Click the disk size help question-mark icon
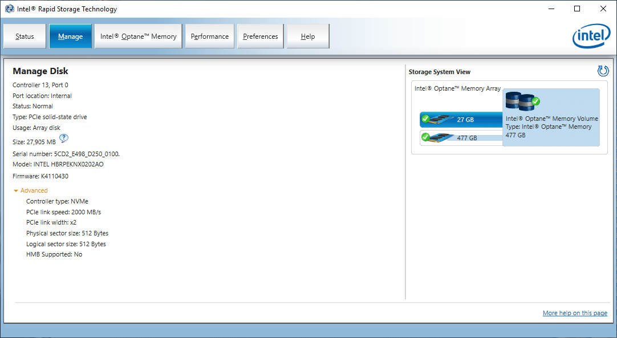This screenshot has height=338, width=617. pyautogui.click(x=64, y=138)
